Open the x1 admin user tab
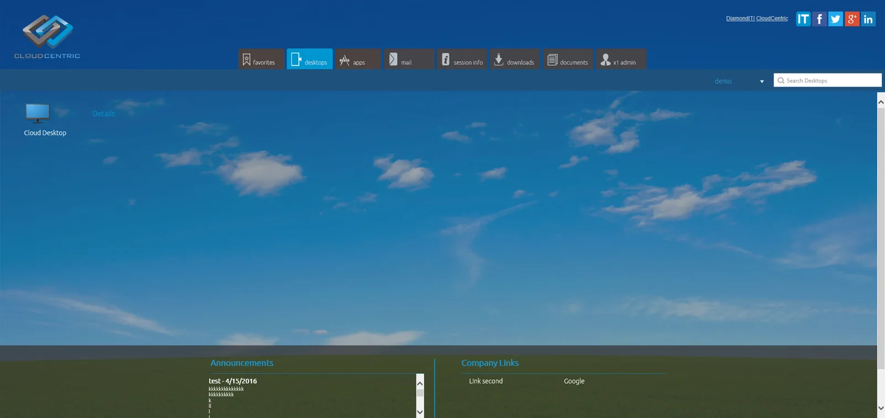The width and height of the screenshot is (885, 418). click(621, 59)
